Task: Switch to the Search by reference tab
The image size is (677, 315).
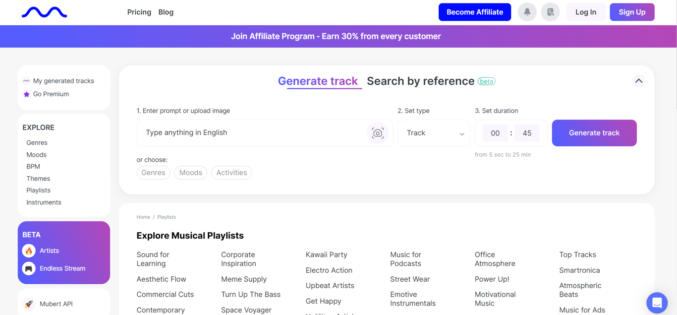Action: [421, 80]
